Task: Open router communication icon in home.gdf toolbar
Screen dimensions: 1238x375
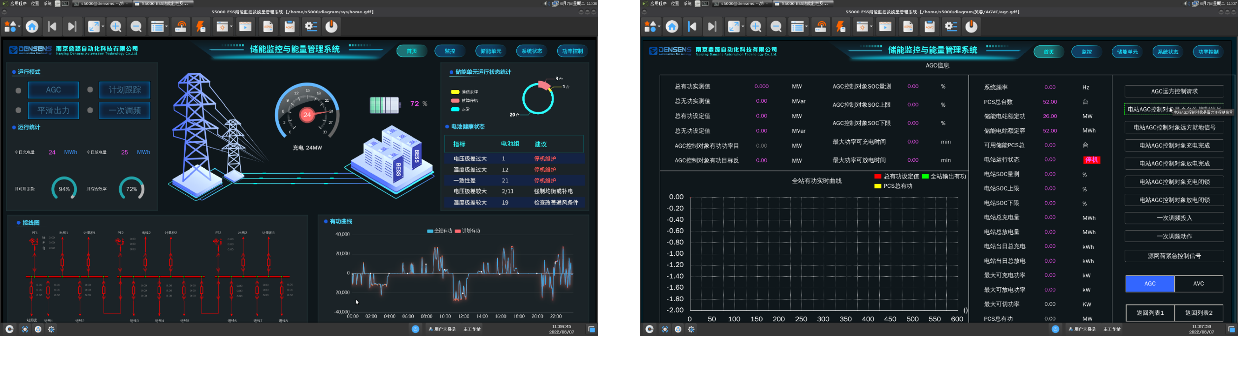Action: coord(181,26)
